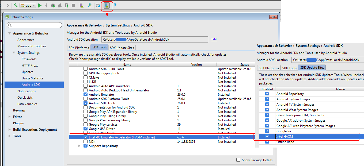Click the Help question mark icon
This screenshot has height=166, width=364.
tap(115, 5)
